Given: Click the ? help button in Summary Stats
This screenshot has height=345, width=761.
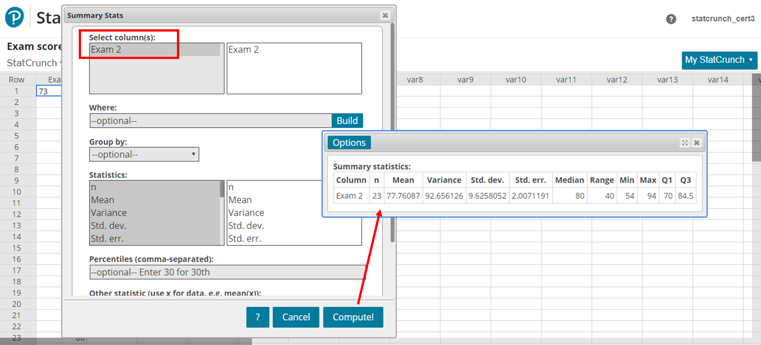Looking at the screenshot, I should pos(258,317).
